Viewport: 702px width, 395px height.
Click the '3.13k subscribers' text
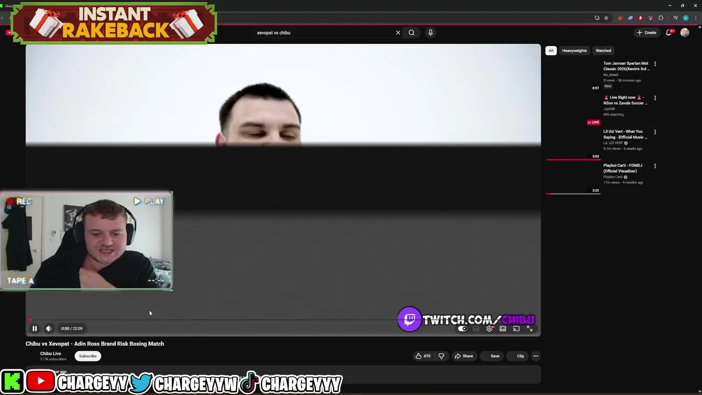tap(53, 359)
